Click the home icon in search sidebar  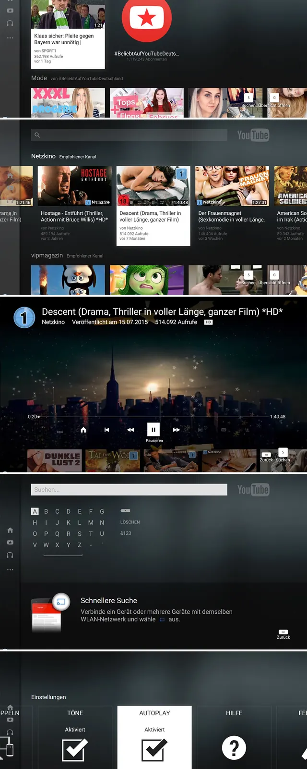pos(10,530)
